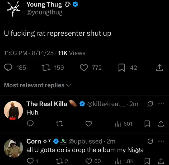The height and width of the screenshot is (165, 169).
Task: Open more options menu on Corn's reply
Action: [161, 141]
